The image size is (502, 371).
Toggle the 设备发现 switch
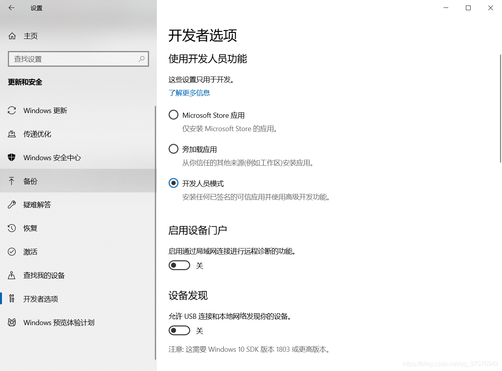pos(179,331)
